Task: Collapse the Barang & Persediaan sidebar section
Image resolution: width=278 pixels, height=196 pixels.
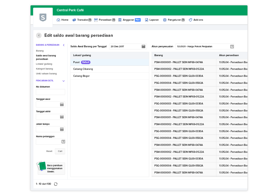Action: point(64,45)
